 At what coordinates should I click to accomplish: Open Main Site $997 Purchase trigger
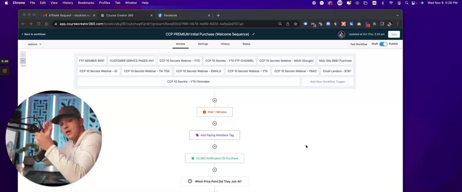335,61
